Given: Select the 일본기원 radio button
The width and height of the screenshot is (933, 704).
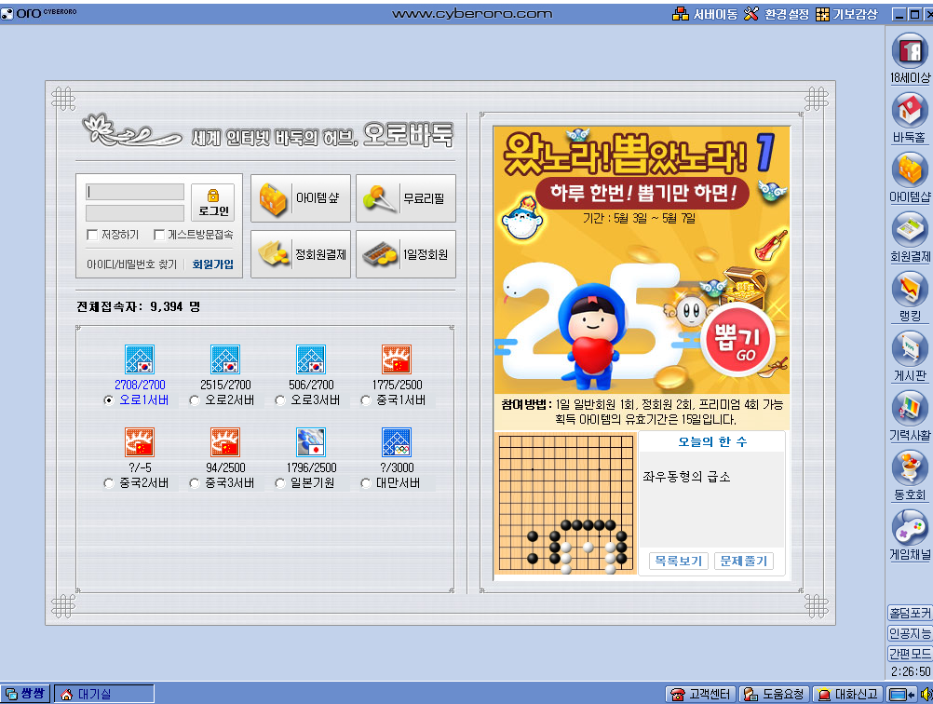Looking at the screenshot, I should pyautogui.click(x=279, y=483).
